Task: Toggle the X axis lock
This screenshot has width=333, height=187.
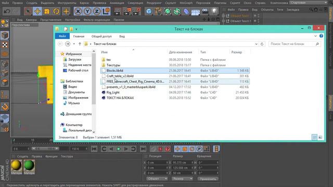Action: 78,11
